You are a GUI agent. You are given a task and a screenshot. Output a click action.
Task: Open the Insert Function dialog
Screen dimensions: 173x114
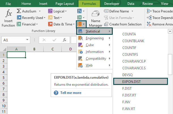[8, 18]
